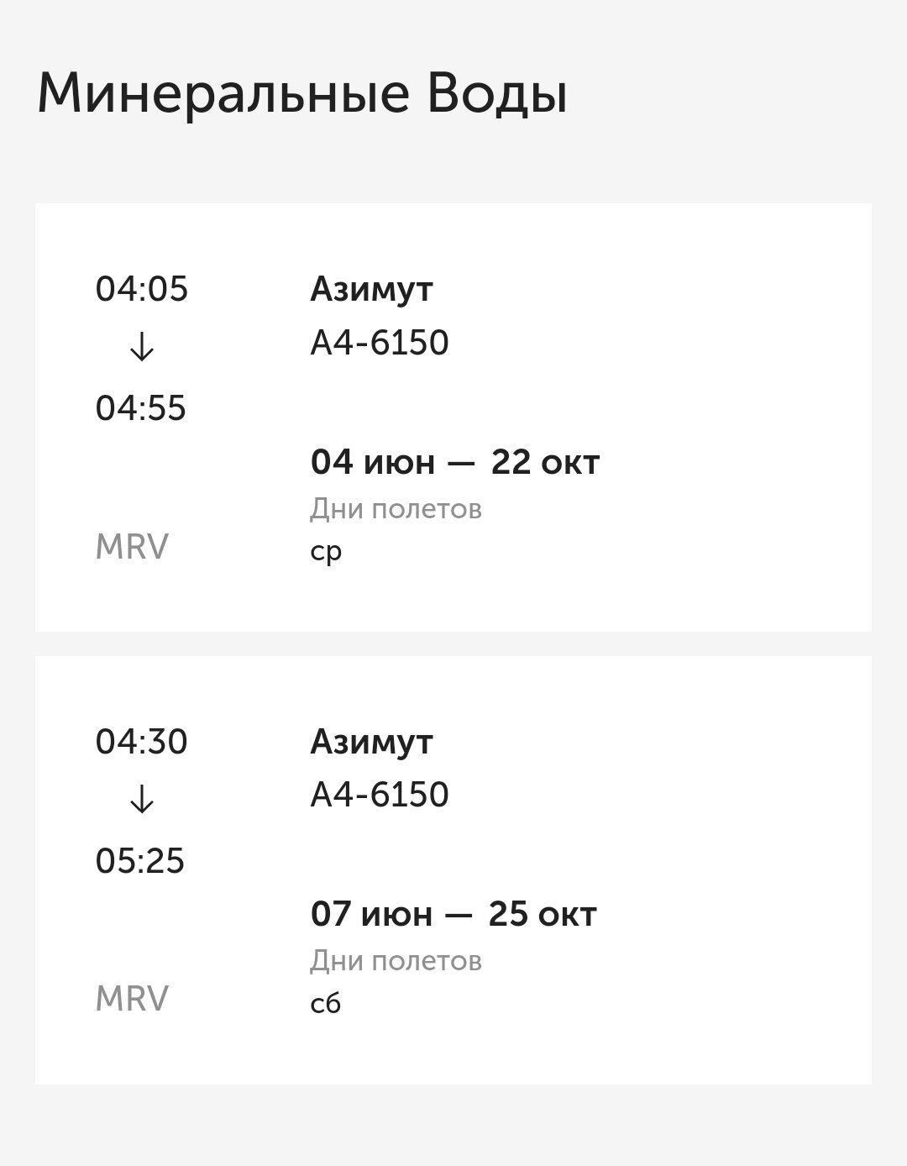Click Дни полетов label above ср
The height and width of the screenshot is (1166, 907).
(x=396, y=508)
